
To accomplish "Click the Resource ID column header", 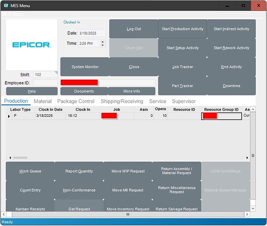I will (x=184, y=110).
